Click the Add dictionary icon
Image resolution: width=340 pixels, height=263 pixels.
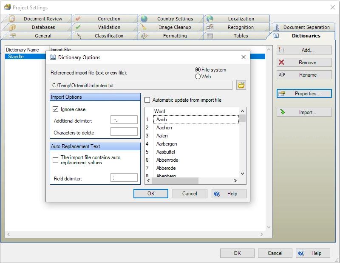point(281,50)
